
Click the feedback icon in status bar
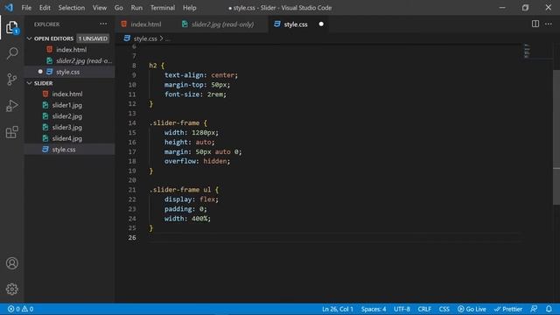pyautogui.click(x=534, y=309)
